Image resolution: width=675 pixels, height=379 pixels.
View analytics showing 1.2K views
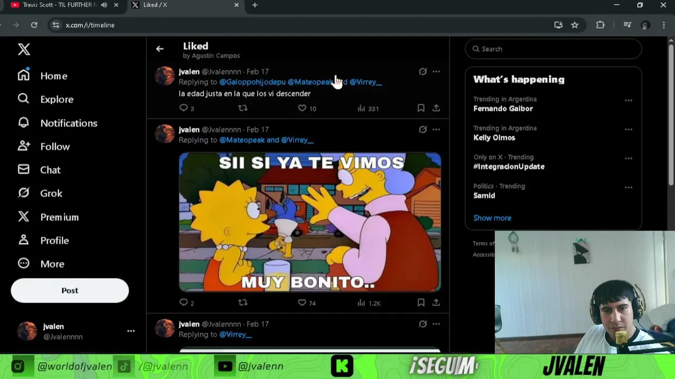pyautogui.click(x=369, y=303)
